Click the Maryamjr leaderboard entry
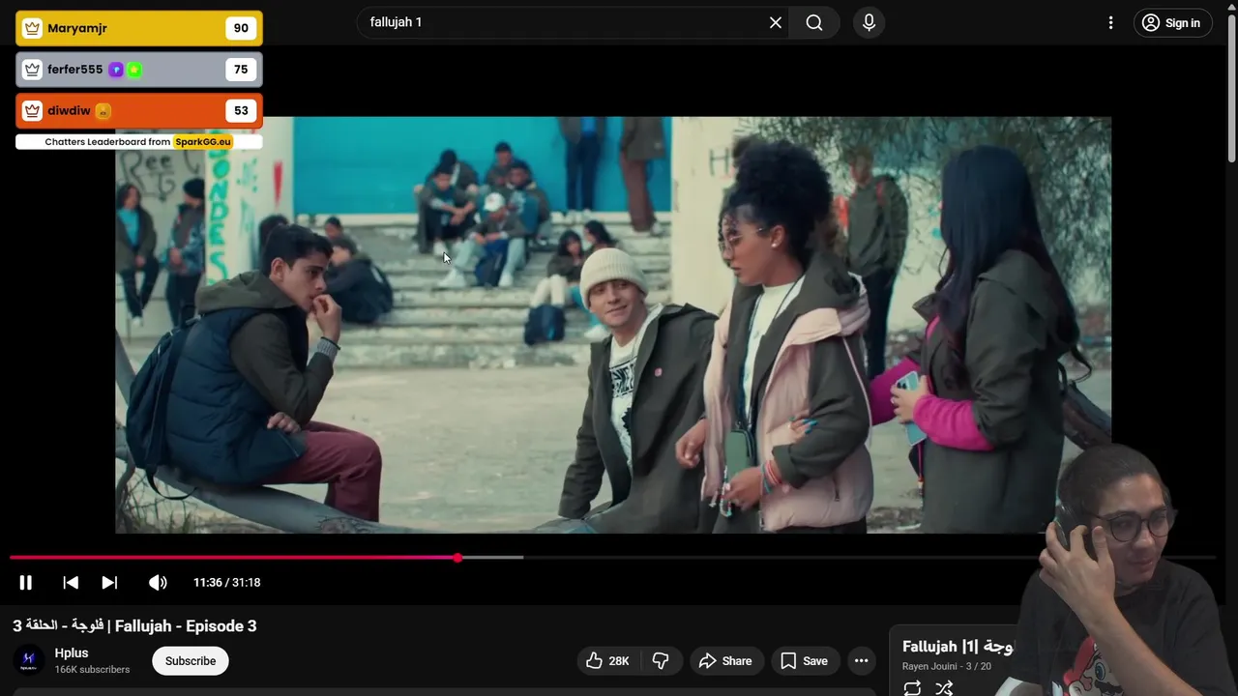This screenshot has width=1238, height=696. point(139,28)
